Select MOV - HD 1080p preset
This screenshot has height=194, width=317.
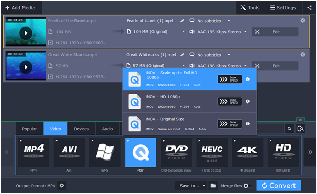(190, 101)
